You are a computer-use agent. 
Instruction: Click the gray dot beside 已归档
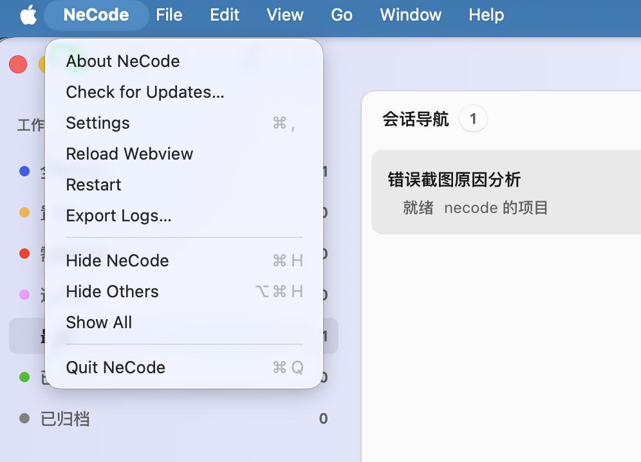24,418
